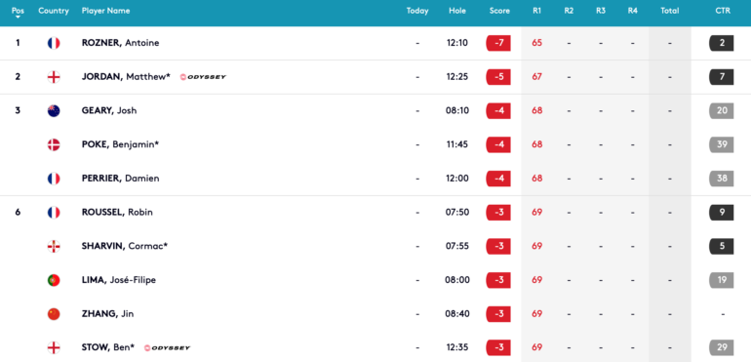Viewport: 751px width, 362px height.
Task: Sort leaderboard using the Pos arrow
Action: (18, 18)
